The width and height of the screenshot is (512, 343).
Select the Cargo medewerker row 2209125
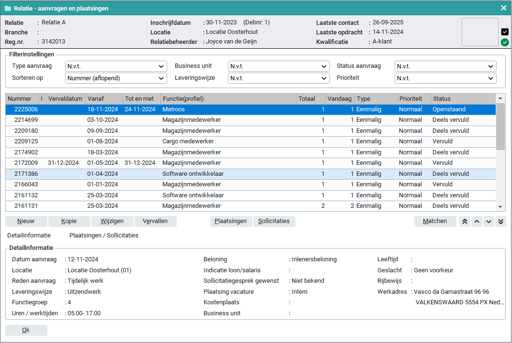pos(188,141)
